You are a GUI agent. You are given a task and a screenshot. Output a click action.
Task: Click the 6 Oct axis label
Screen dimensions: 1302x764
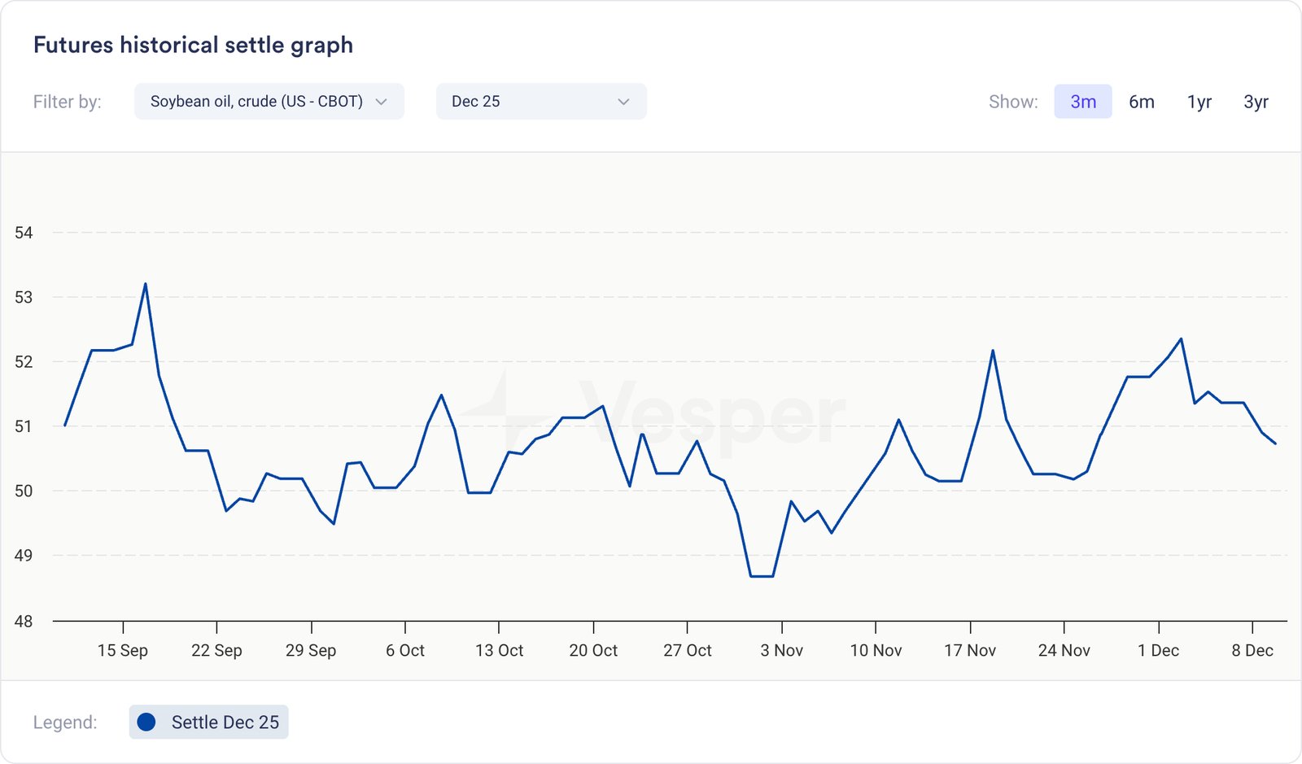pyautogui.click(x=405, y=651)
